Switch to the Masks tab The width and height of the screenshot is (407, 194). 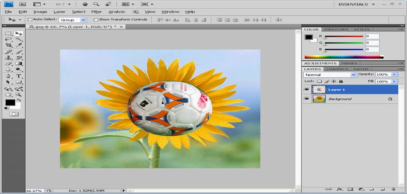(x=349, y=63)
